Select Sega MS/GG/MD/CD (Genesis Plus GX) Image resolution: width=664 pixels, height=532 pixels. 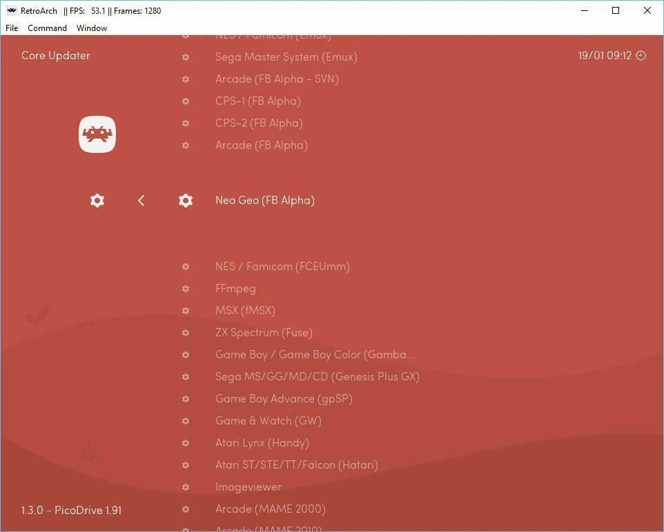pos(318,376)
